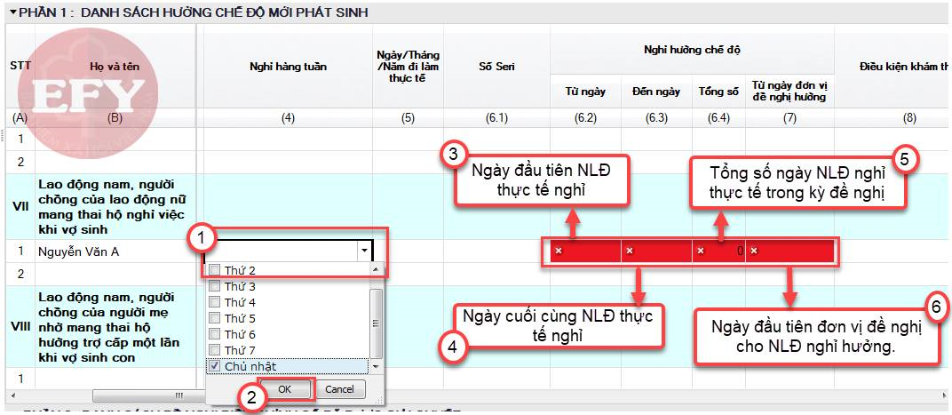The image size is (952, 415).
Task: Click the Đến ngày column header
Action: point(655,92)
